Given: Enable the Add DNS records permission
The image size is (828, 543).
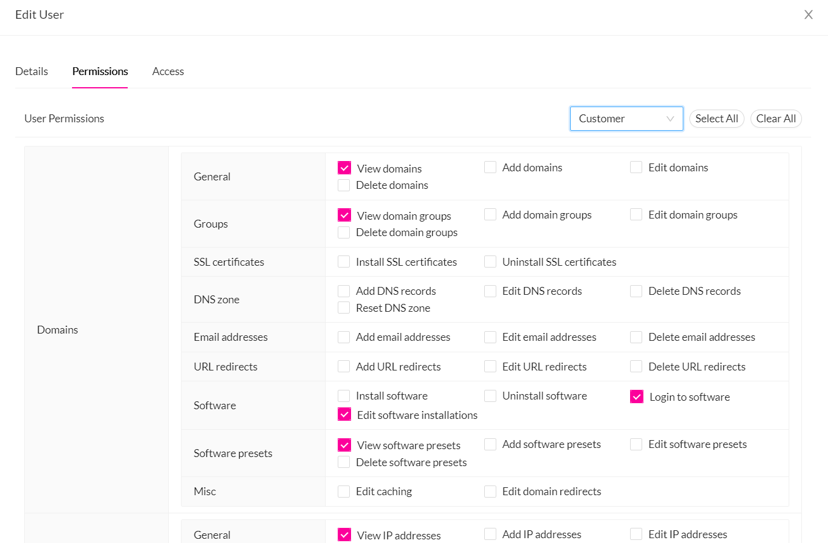Looking at the screenshot, I should click(x=344, y=291).
